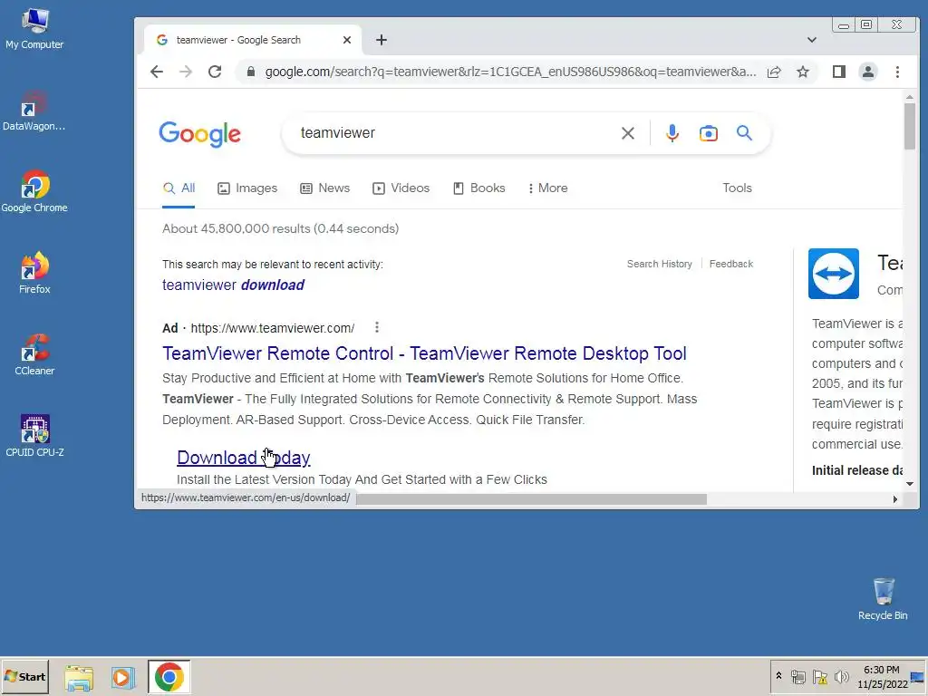This screenshot has height=696, width=928.
Task: Open the Tools search options
Action: click(737, 188)
